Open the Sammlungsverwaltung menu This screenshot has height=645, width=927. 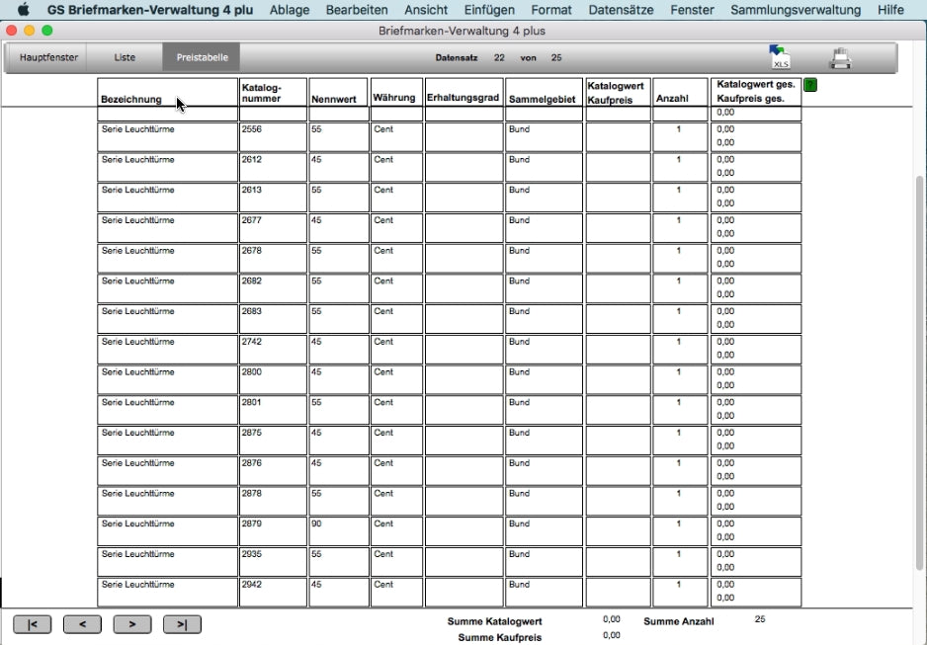point(796,10)
